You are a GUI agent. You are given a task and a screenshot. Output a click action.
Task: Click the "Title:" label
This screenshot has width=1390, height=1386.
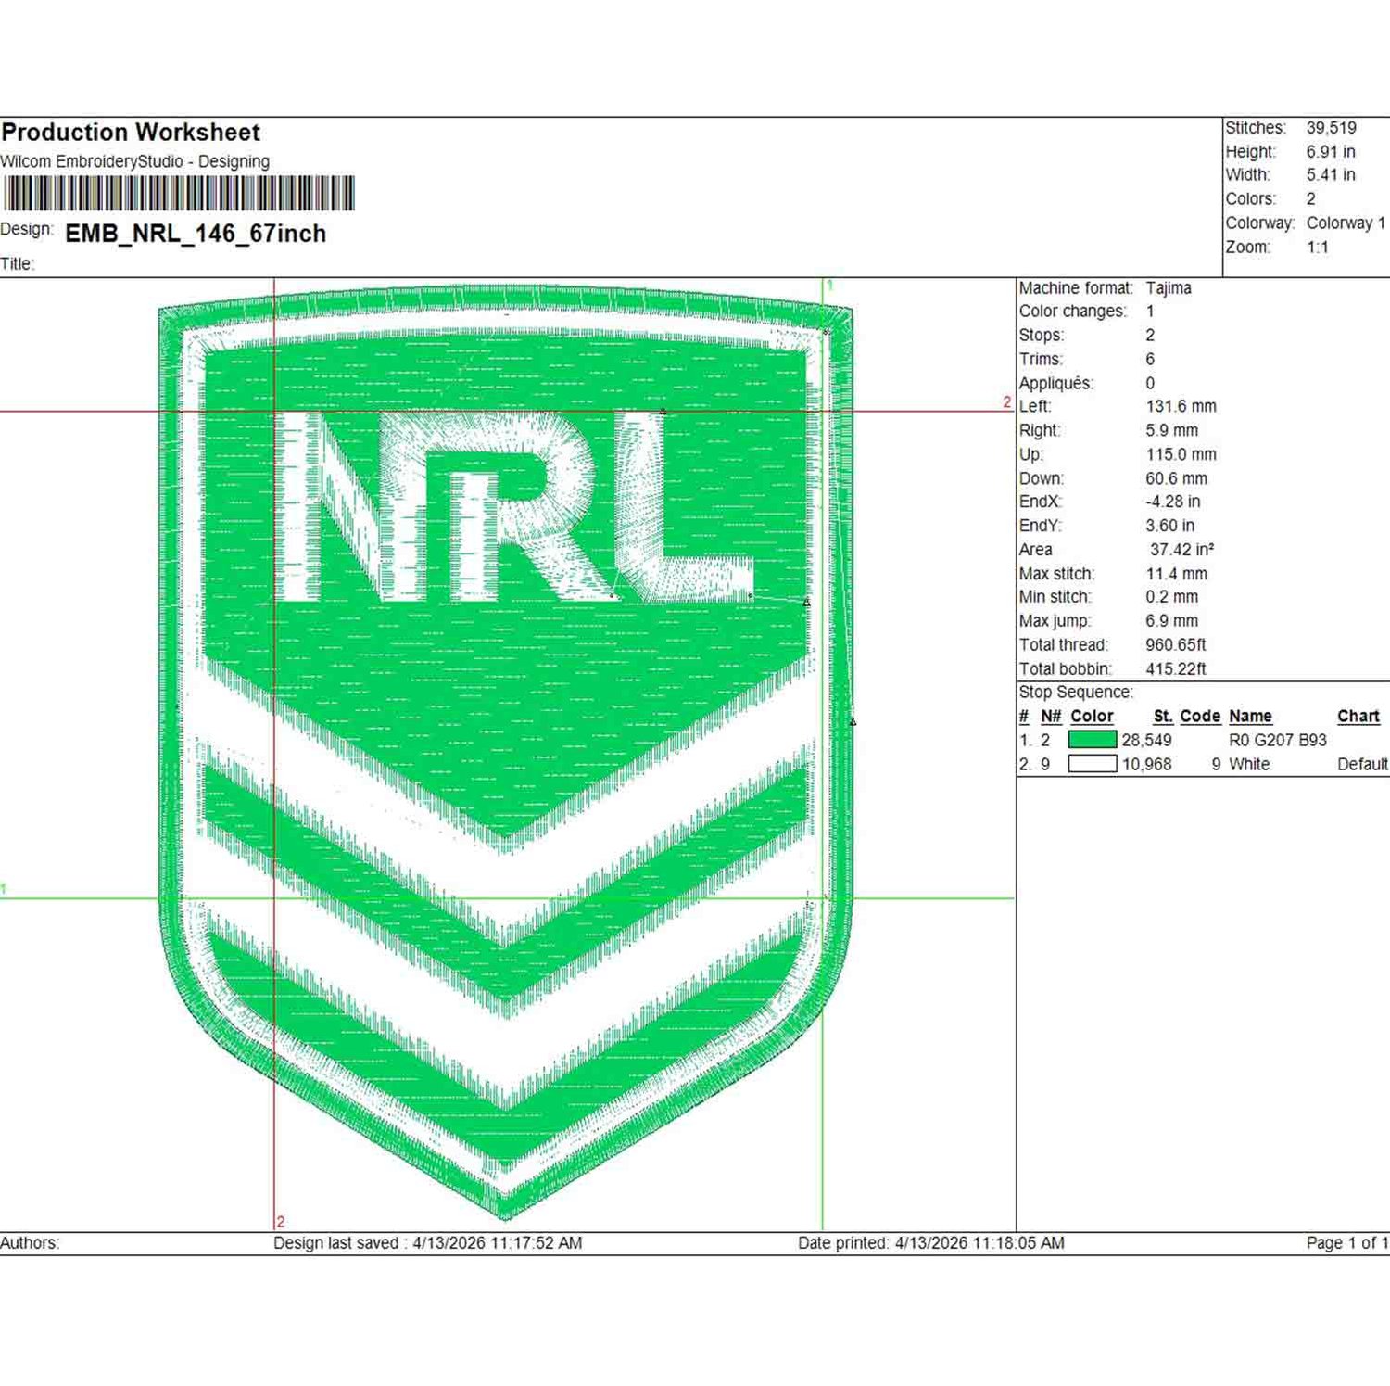[x=18, y=264]
